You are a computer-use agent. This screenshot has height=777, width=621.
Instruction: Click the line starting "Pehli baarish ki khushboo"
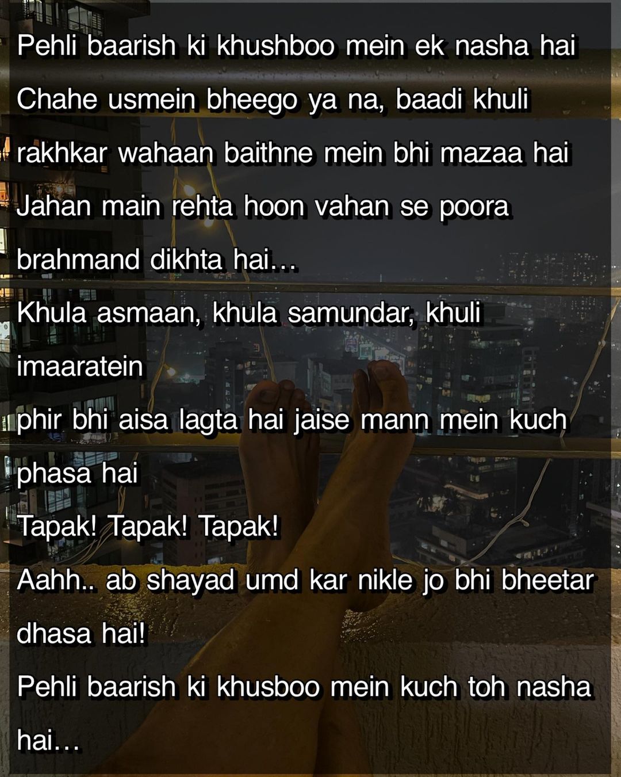click(x=296, y=46)
